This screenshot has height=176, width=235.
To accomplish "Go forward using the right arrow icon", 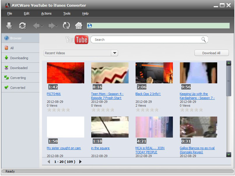I will click(x=51, y=26).
